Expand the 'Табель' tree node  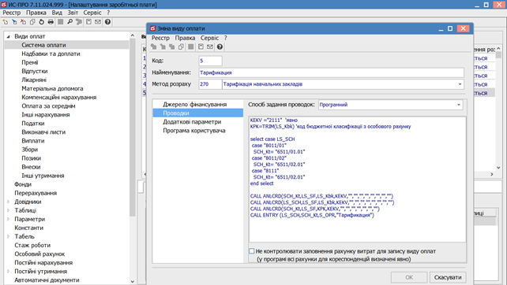[x=9, y=237]
